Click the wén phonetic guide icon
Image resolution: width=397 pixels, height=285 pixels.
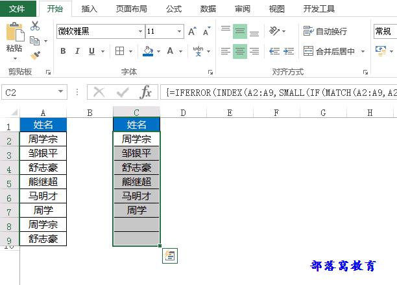[x=198, y=51]
